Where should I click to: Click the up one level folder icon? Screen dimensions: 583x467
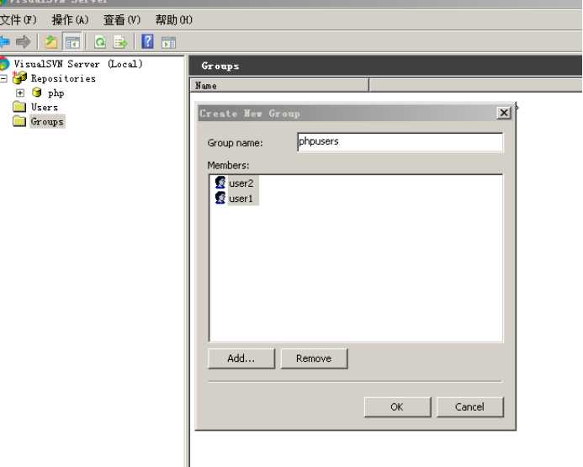[51, 41]
